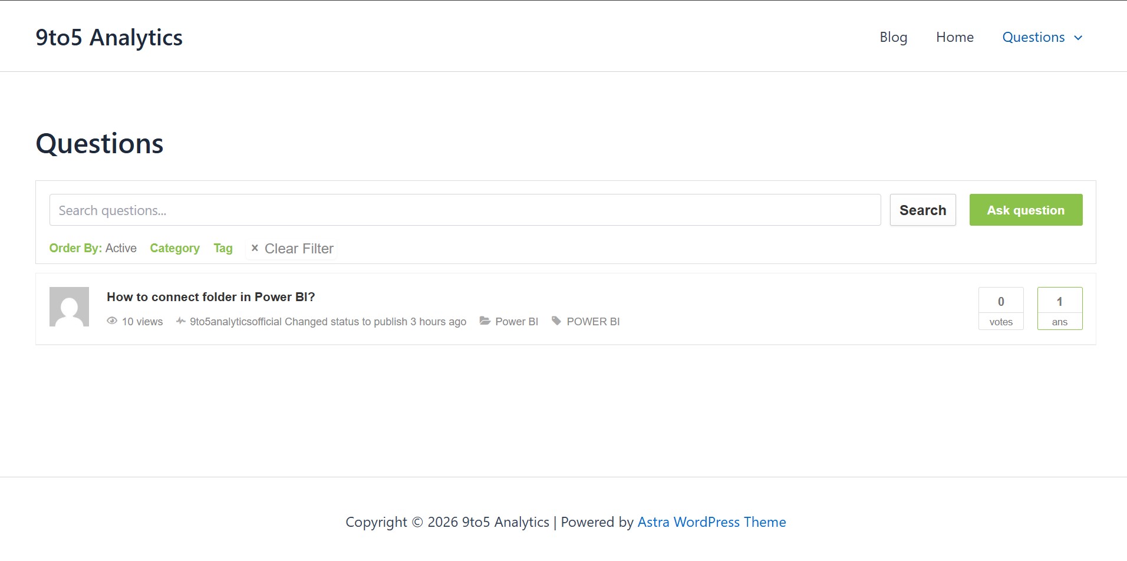This screenshot has width=1127, height=561.
Task: Focus the Search questions input field
Action: pos(464,210)
